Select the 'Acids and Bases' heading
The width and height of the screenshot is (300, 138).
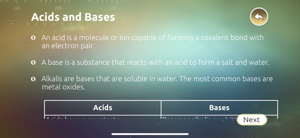[73, 17]
